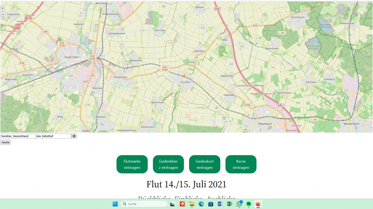The image size is (373, 209).
Task: Click the 'Am Zehnthof' street field
Action: 53,136
